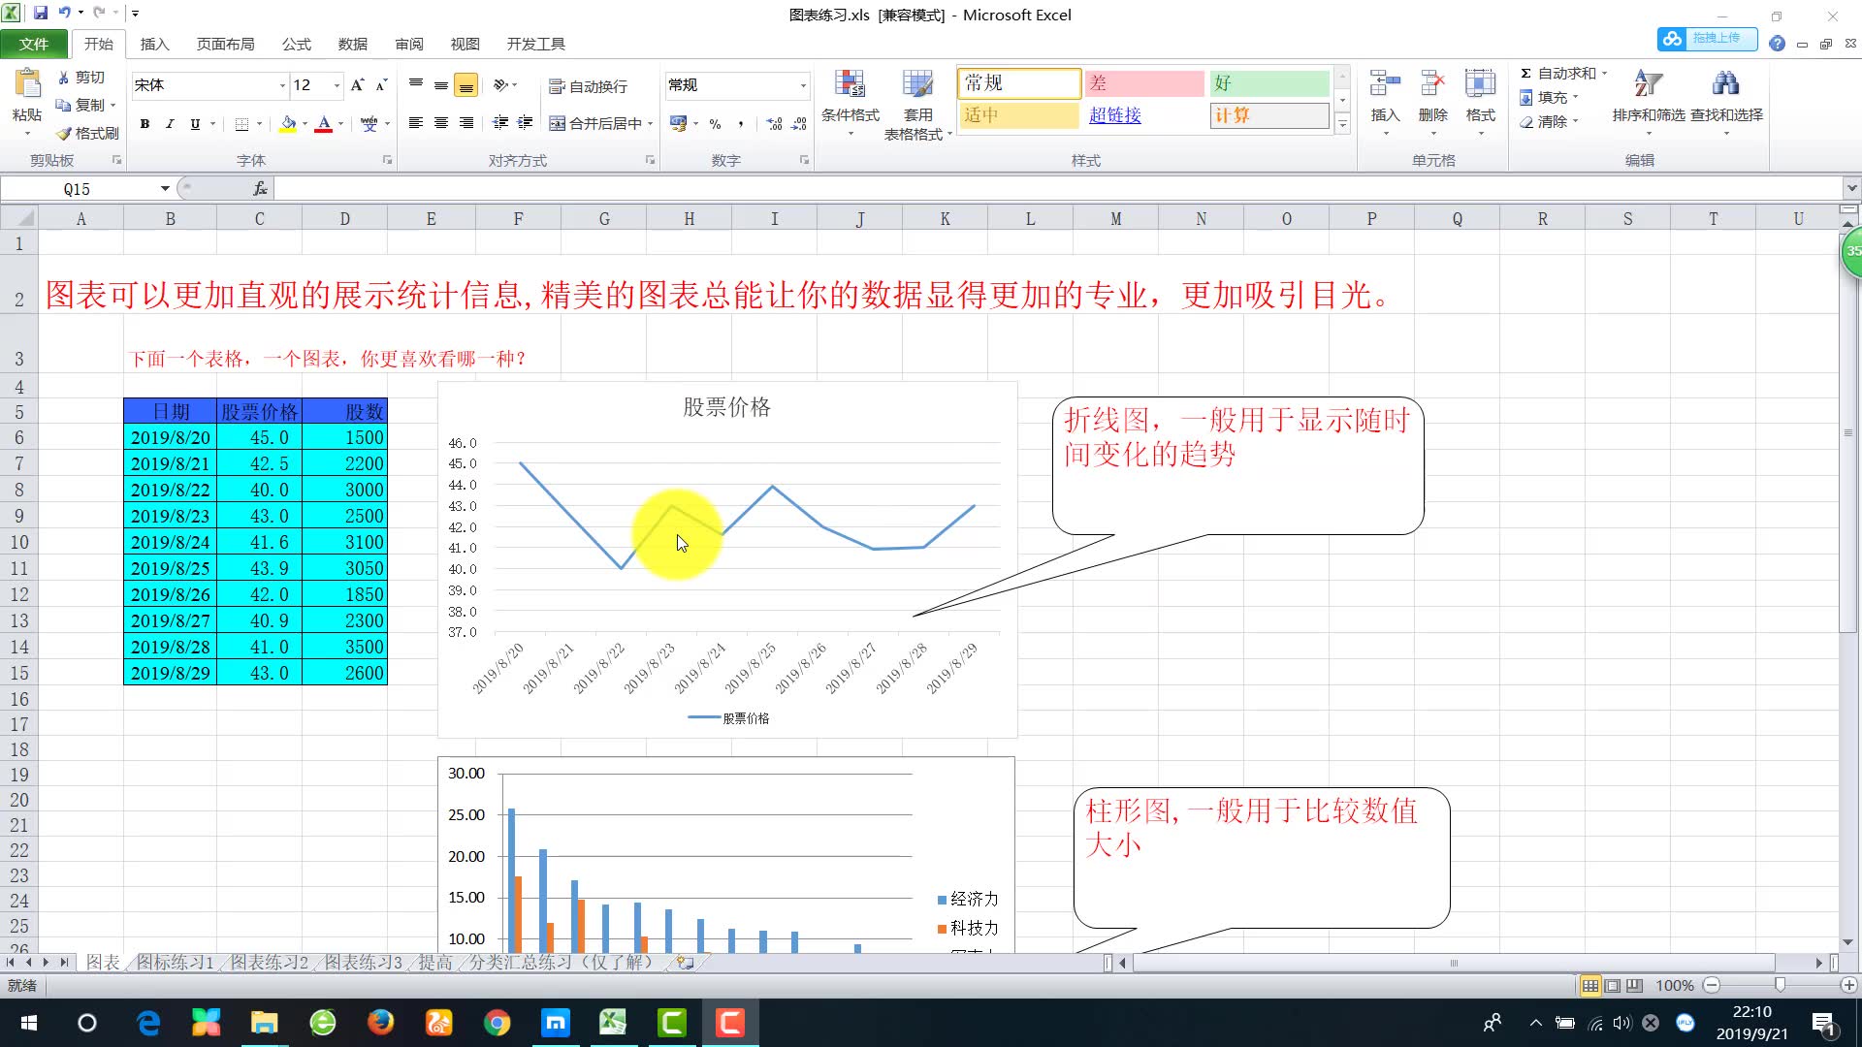Enable Wrap Text option
Screen dimensions: 1862x1047
click(x=589, y=86)
